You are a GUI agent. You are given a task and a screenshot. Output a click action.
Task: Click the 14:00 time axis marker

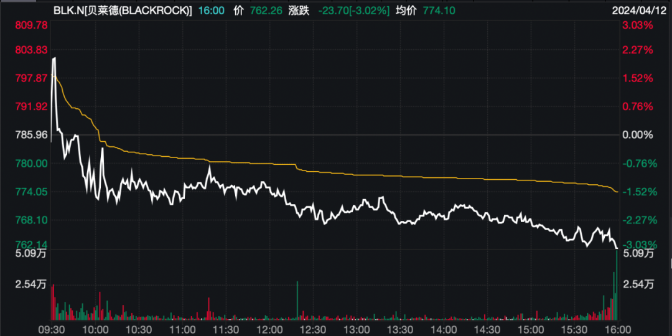pos(443,329)
